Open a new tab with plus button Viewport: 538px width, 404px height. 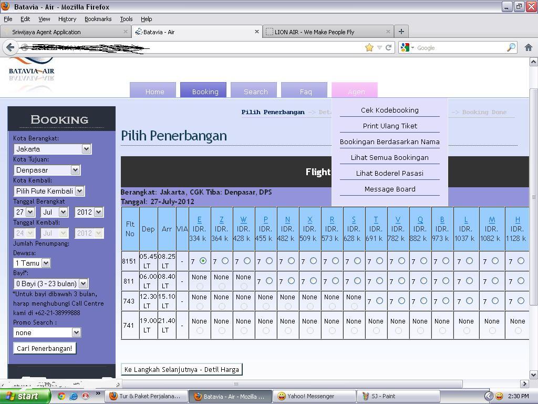point(401,32)
